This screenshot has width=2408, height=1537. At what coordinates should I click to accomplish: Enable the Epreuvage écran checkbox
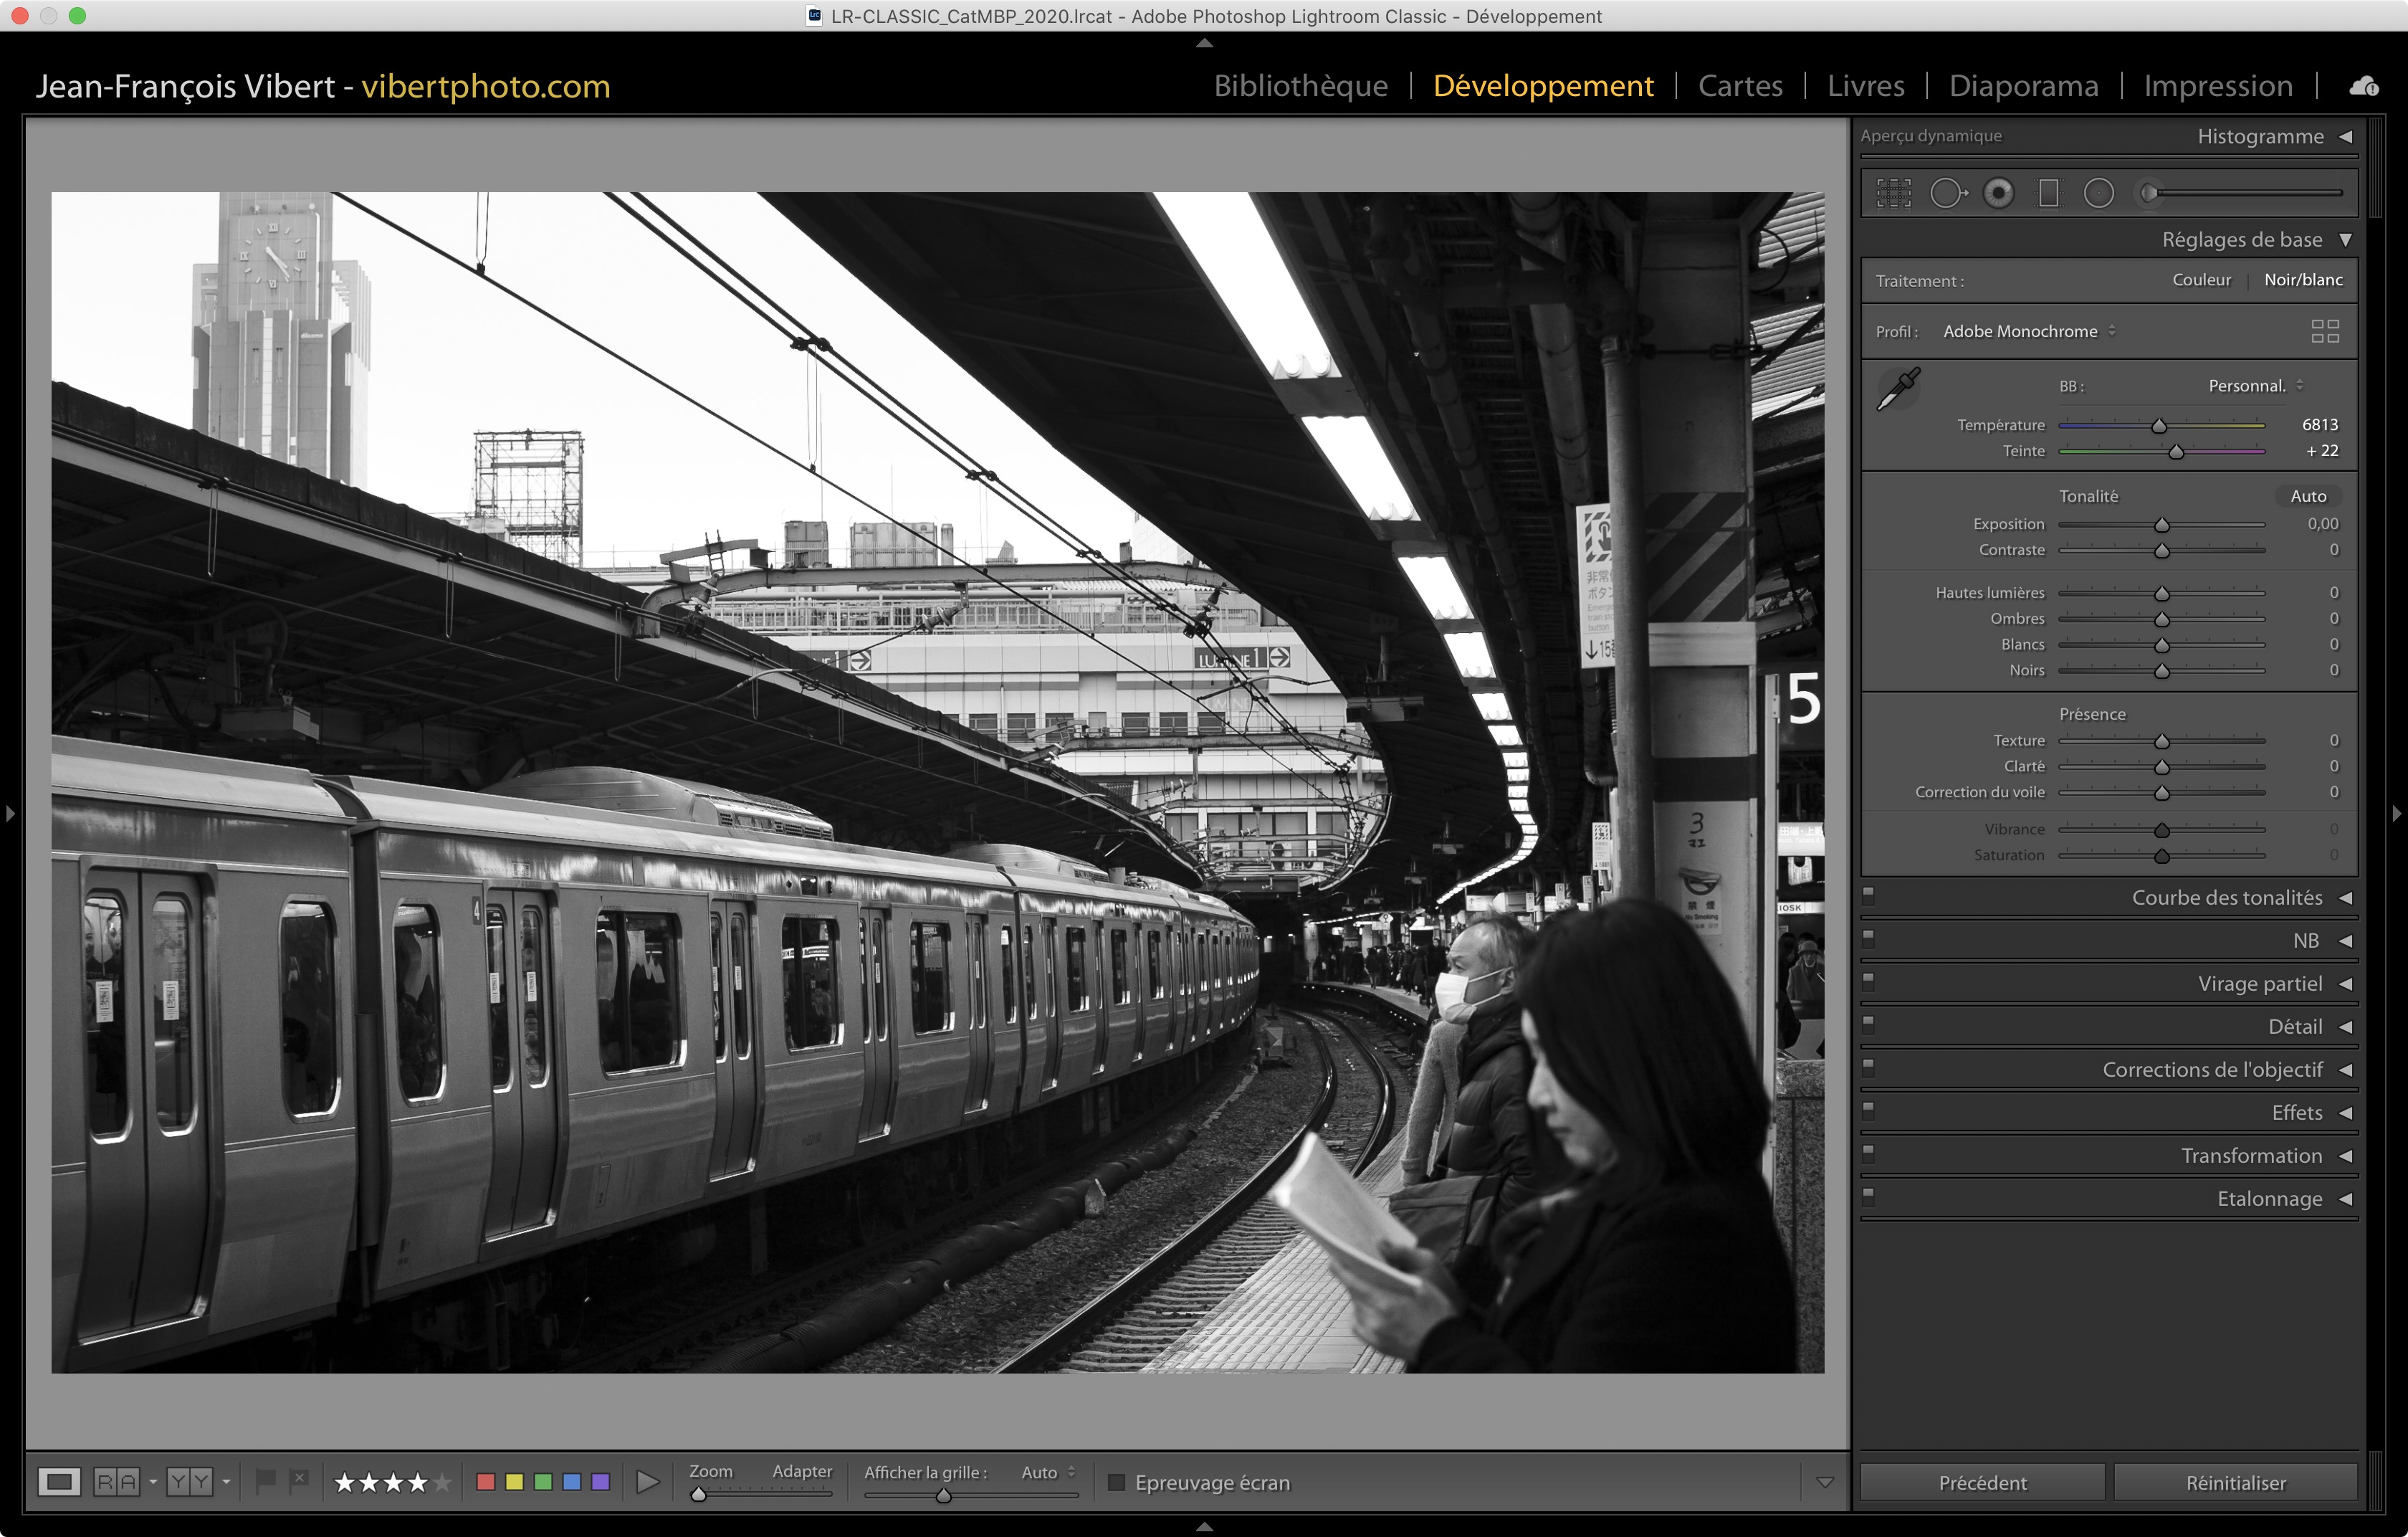click(x=1117, y=1482)
